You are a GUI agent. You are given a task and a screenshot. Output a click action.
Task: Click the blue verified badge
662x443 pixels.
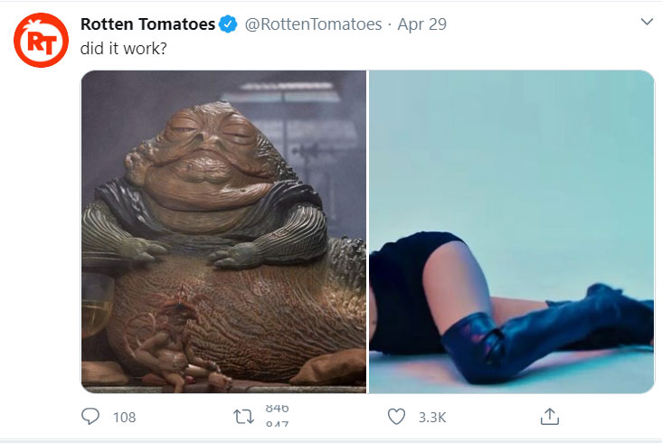[x=230, y=24]
